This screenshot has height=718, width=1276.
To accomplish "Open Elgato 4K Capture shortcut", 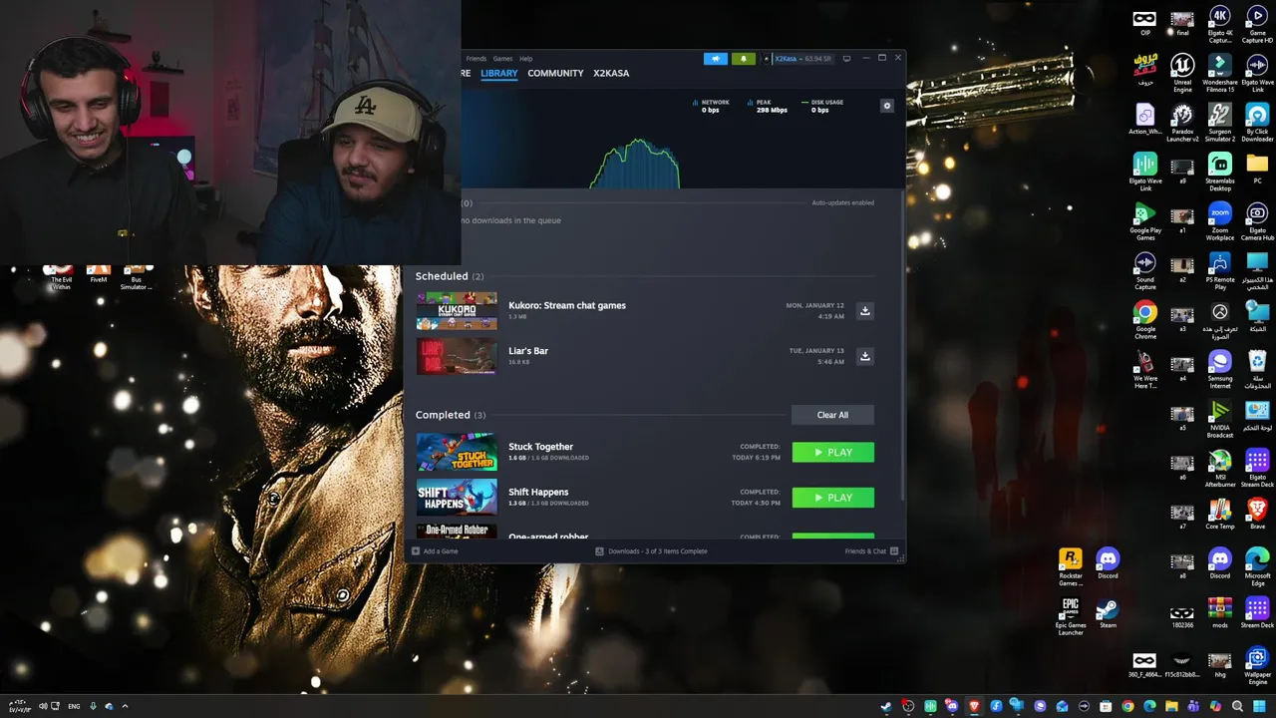I will click(1220, 25).
